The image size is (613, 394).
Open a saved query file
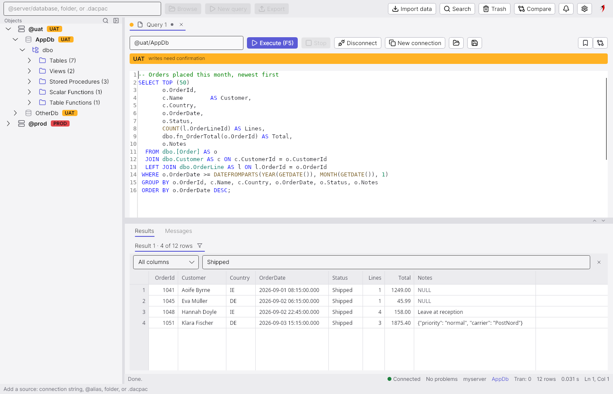tap(456, 43)
